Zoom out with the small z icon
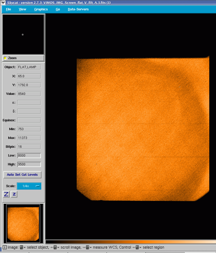The width and height of the screenshot is (216, 253). coord(14,194)
